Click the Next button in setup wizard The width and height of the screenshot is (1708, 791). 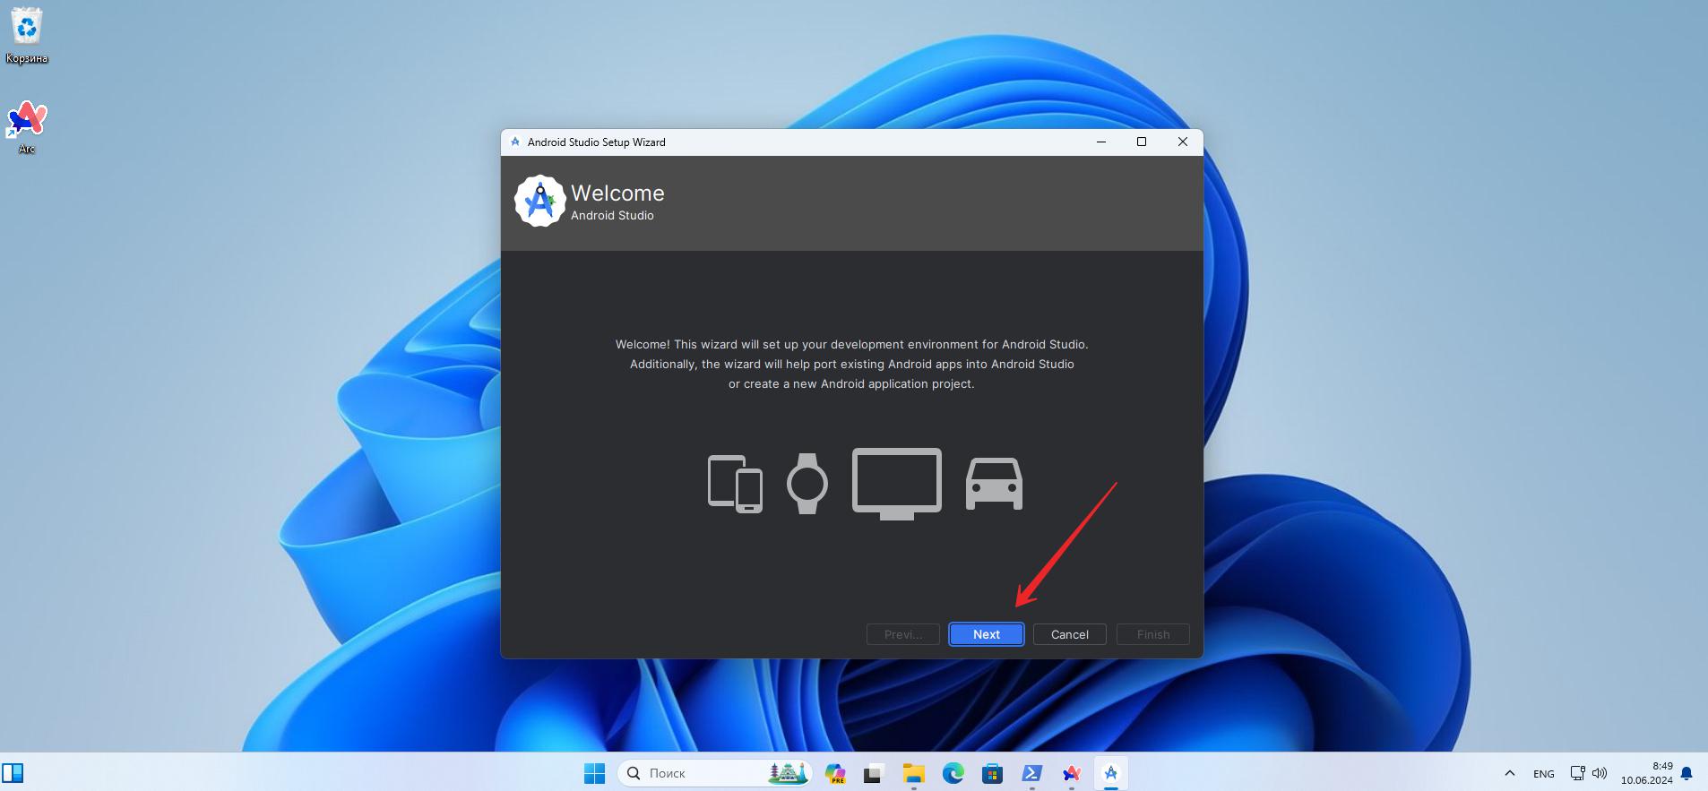tap(986, 634)
